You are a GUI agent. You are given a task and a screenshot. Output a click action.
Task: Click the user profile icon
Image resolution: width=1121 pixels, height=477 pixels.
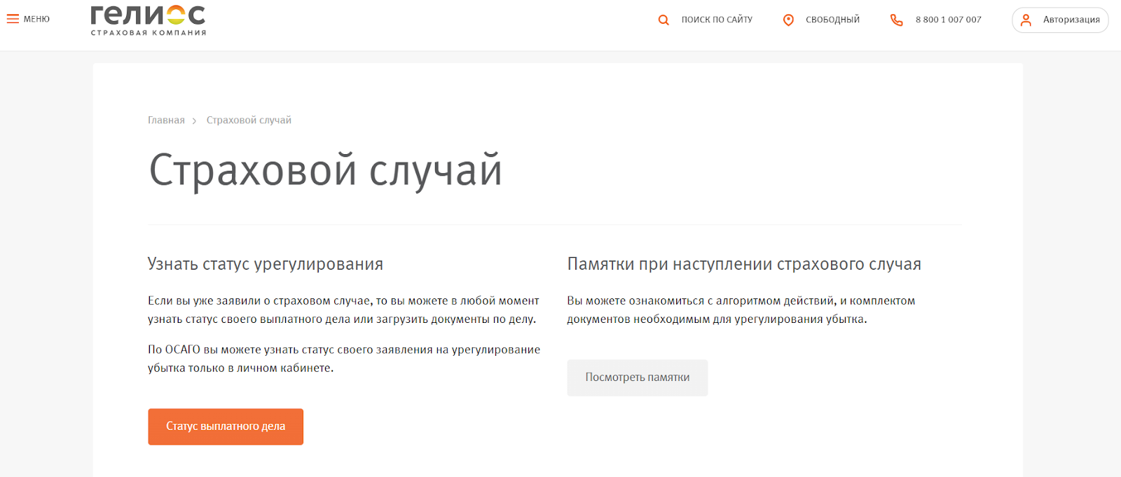coord(1026,20)
